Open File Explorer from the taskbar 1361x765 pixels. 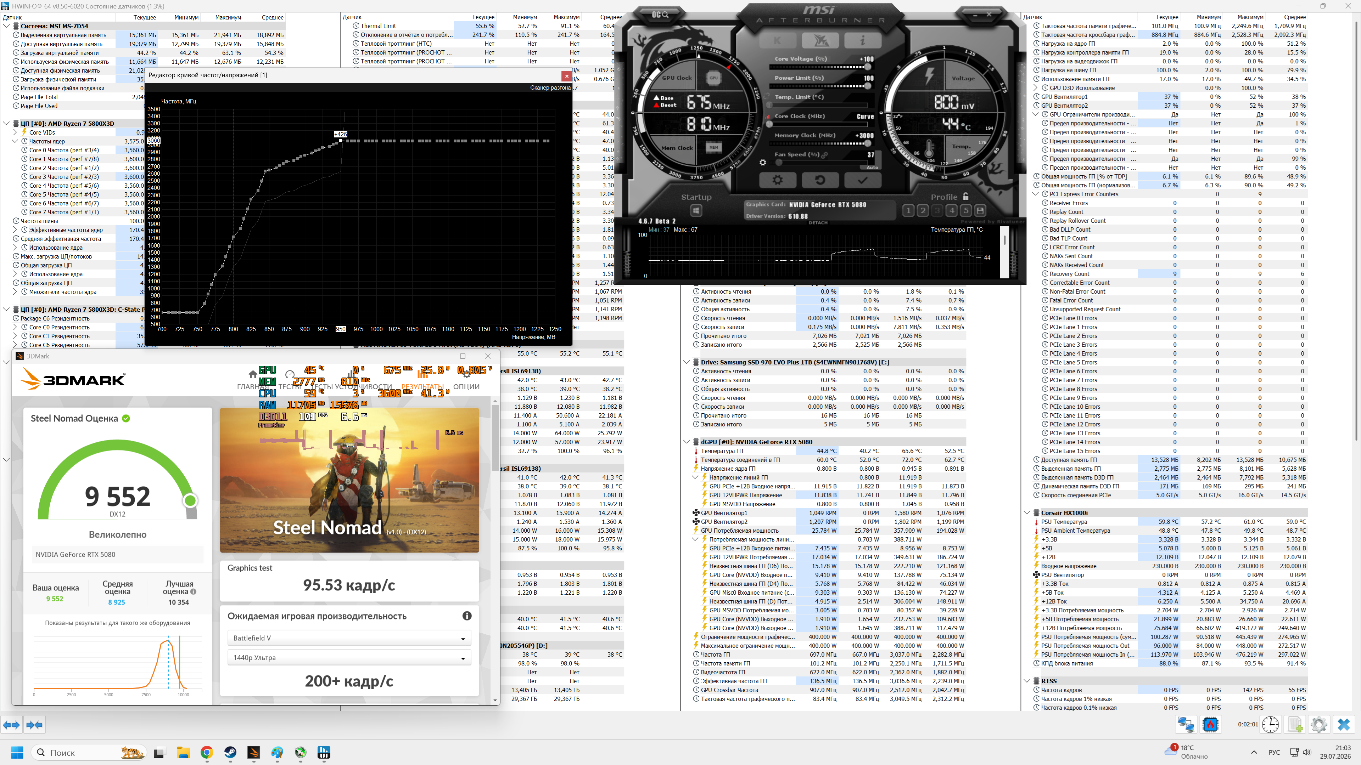[183, 752]
